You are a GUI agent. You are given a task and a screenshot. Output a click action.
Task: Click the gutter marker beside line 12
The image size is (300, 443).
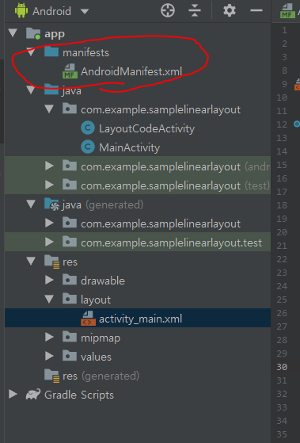297,124
